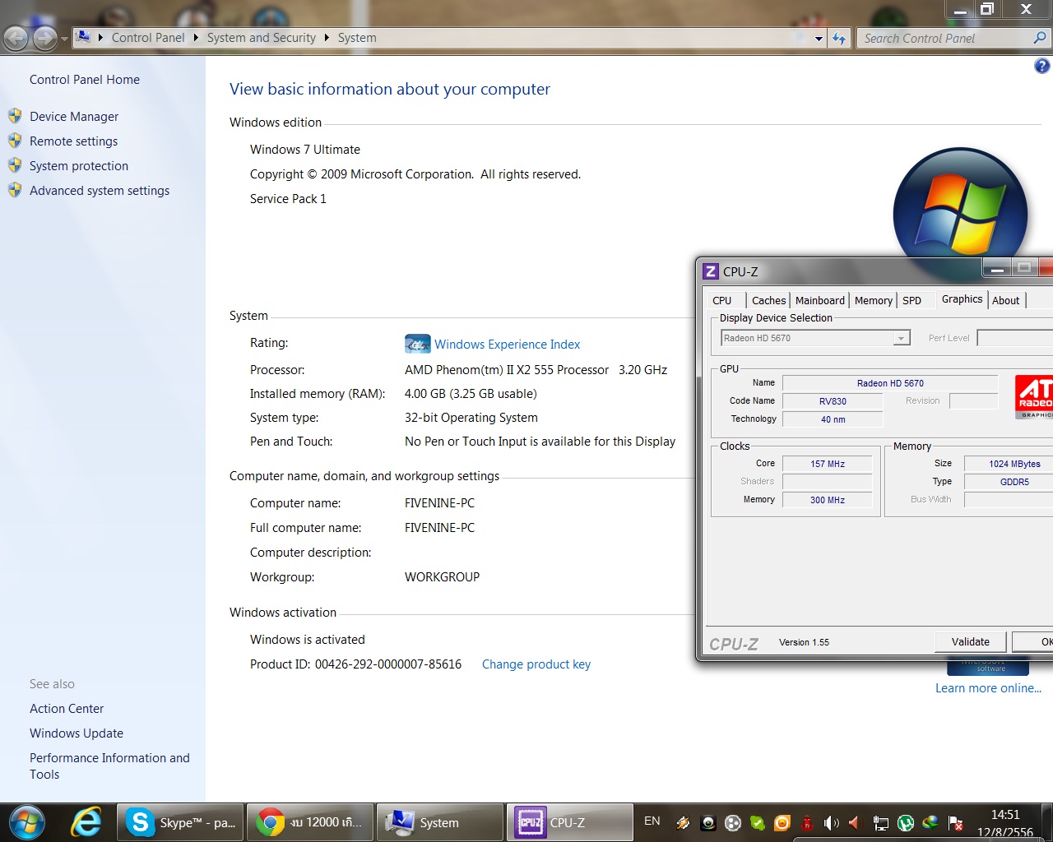The height and width of the screenshot is (842, 1053).
Task: Click the Help question mark icon
Action: [1041, 67]
